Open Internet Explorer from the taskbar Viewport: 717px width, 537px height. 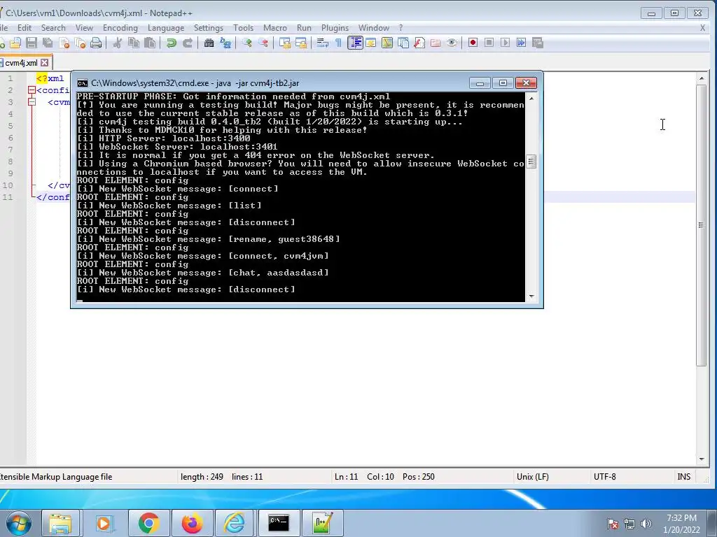tap(234, 523)
